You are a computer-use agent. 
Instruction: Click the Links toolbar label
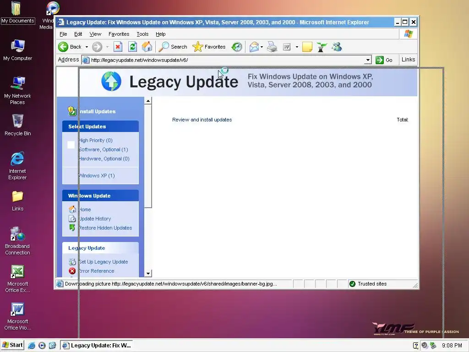[x=408, y=60]
